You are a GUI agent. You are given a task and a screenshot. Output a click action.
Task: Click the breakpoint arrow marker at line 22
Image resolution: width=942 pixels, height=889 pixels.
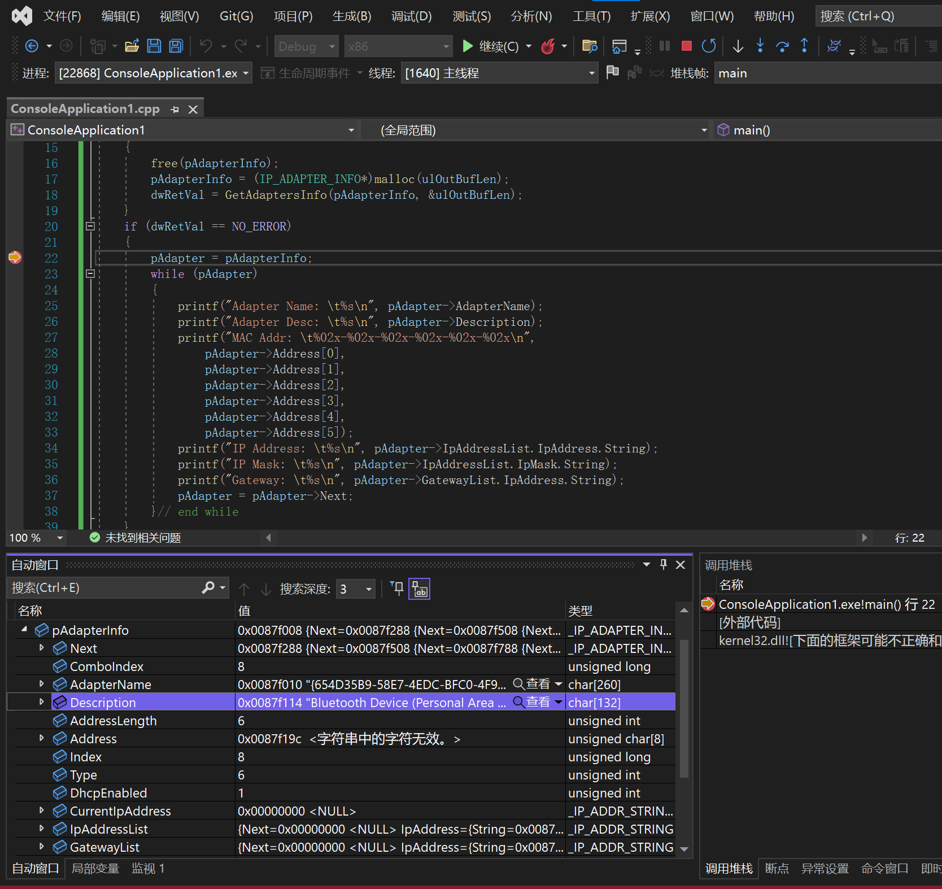[15, 258]
